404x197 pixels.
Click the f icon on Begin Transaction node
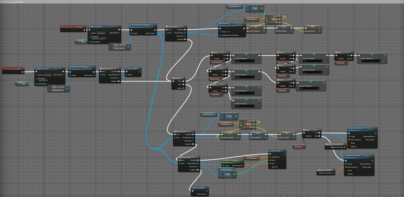click(x=89, y=26)
